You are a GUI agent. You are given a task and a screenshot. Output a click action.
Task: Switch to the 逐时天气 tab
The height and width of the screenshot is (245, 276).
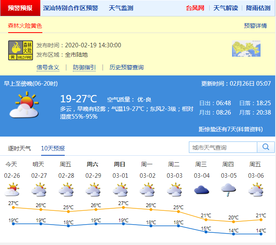point(19,148)
